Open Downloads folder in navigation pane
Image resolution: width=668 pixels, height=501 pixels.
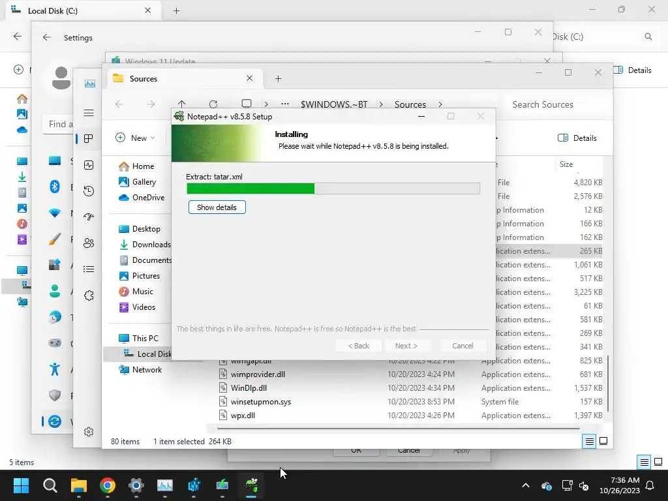click(x=145, y=245)
